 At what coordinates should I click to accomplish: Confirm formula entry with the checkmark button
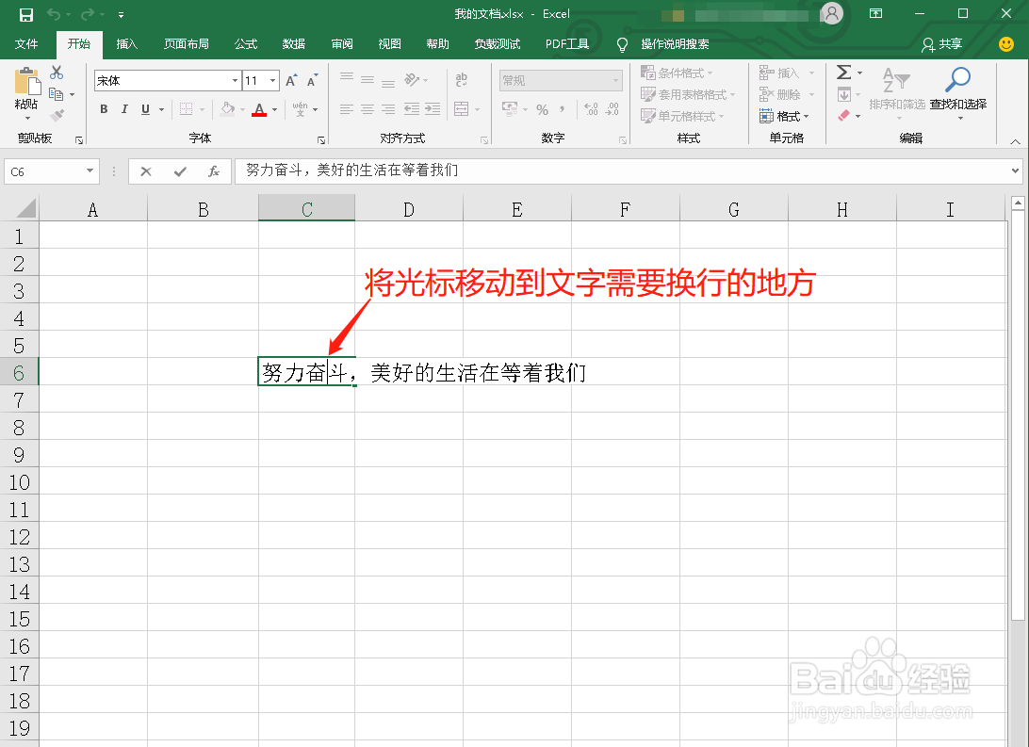pos(180,171)
